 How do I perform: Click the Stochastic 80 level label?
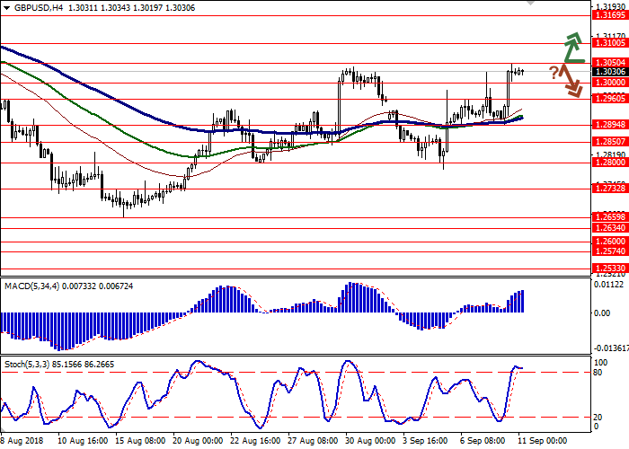pos(598,373)
